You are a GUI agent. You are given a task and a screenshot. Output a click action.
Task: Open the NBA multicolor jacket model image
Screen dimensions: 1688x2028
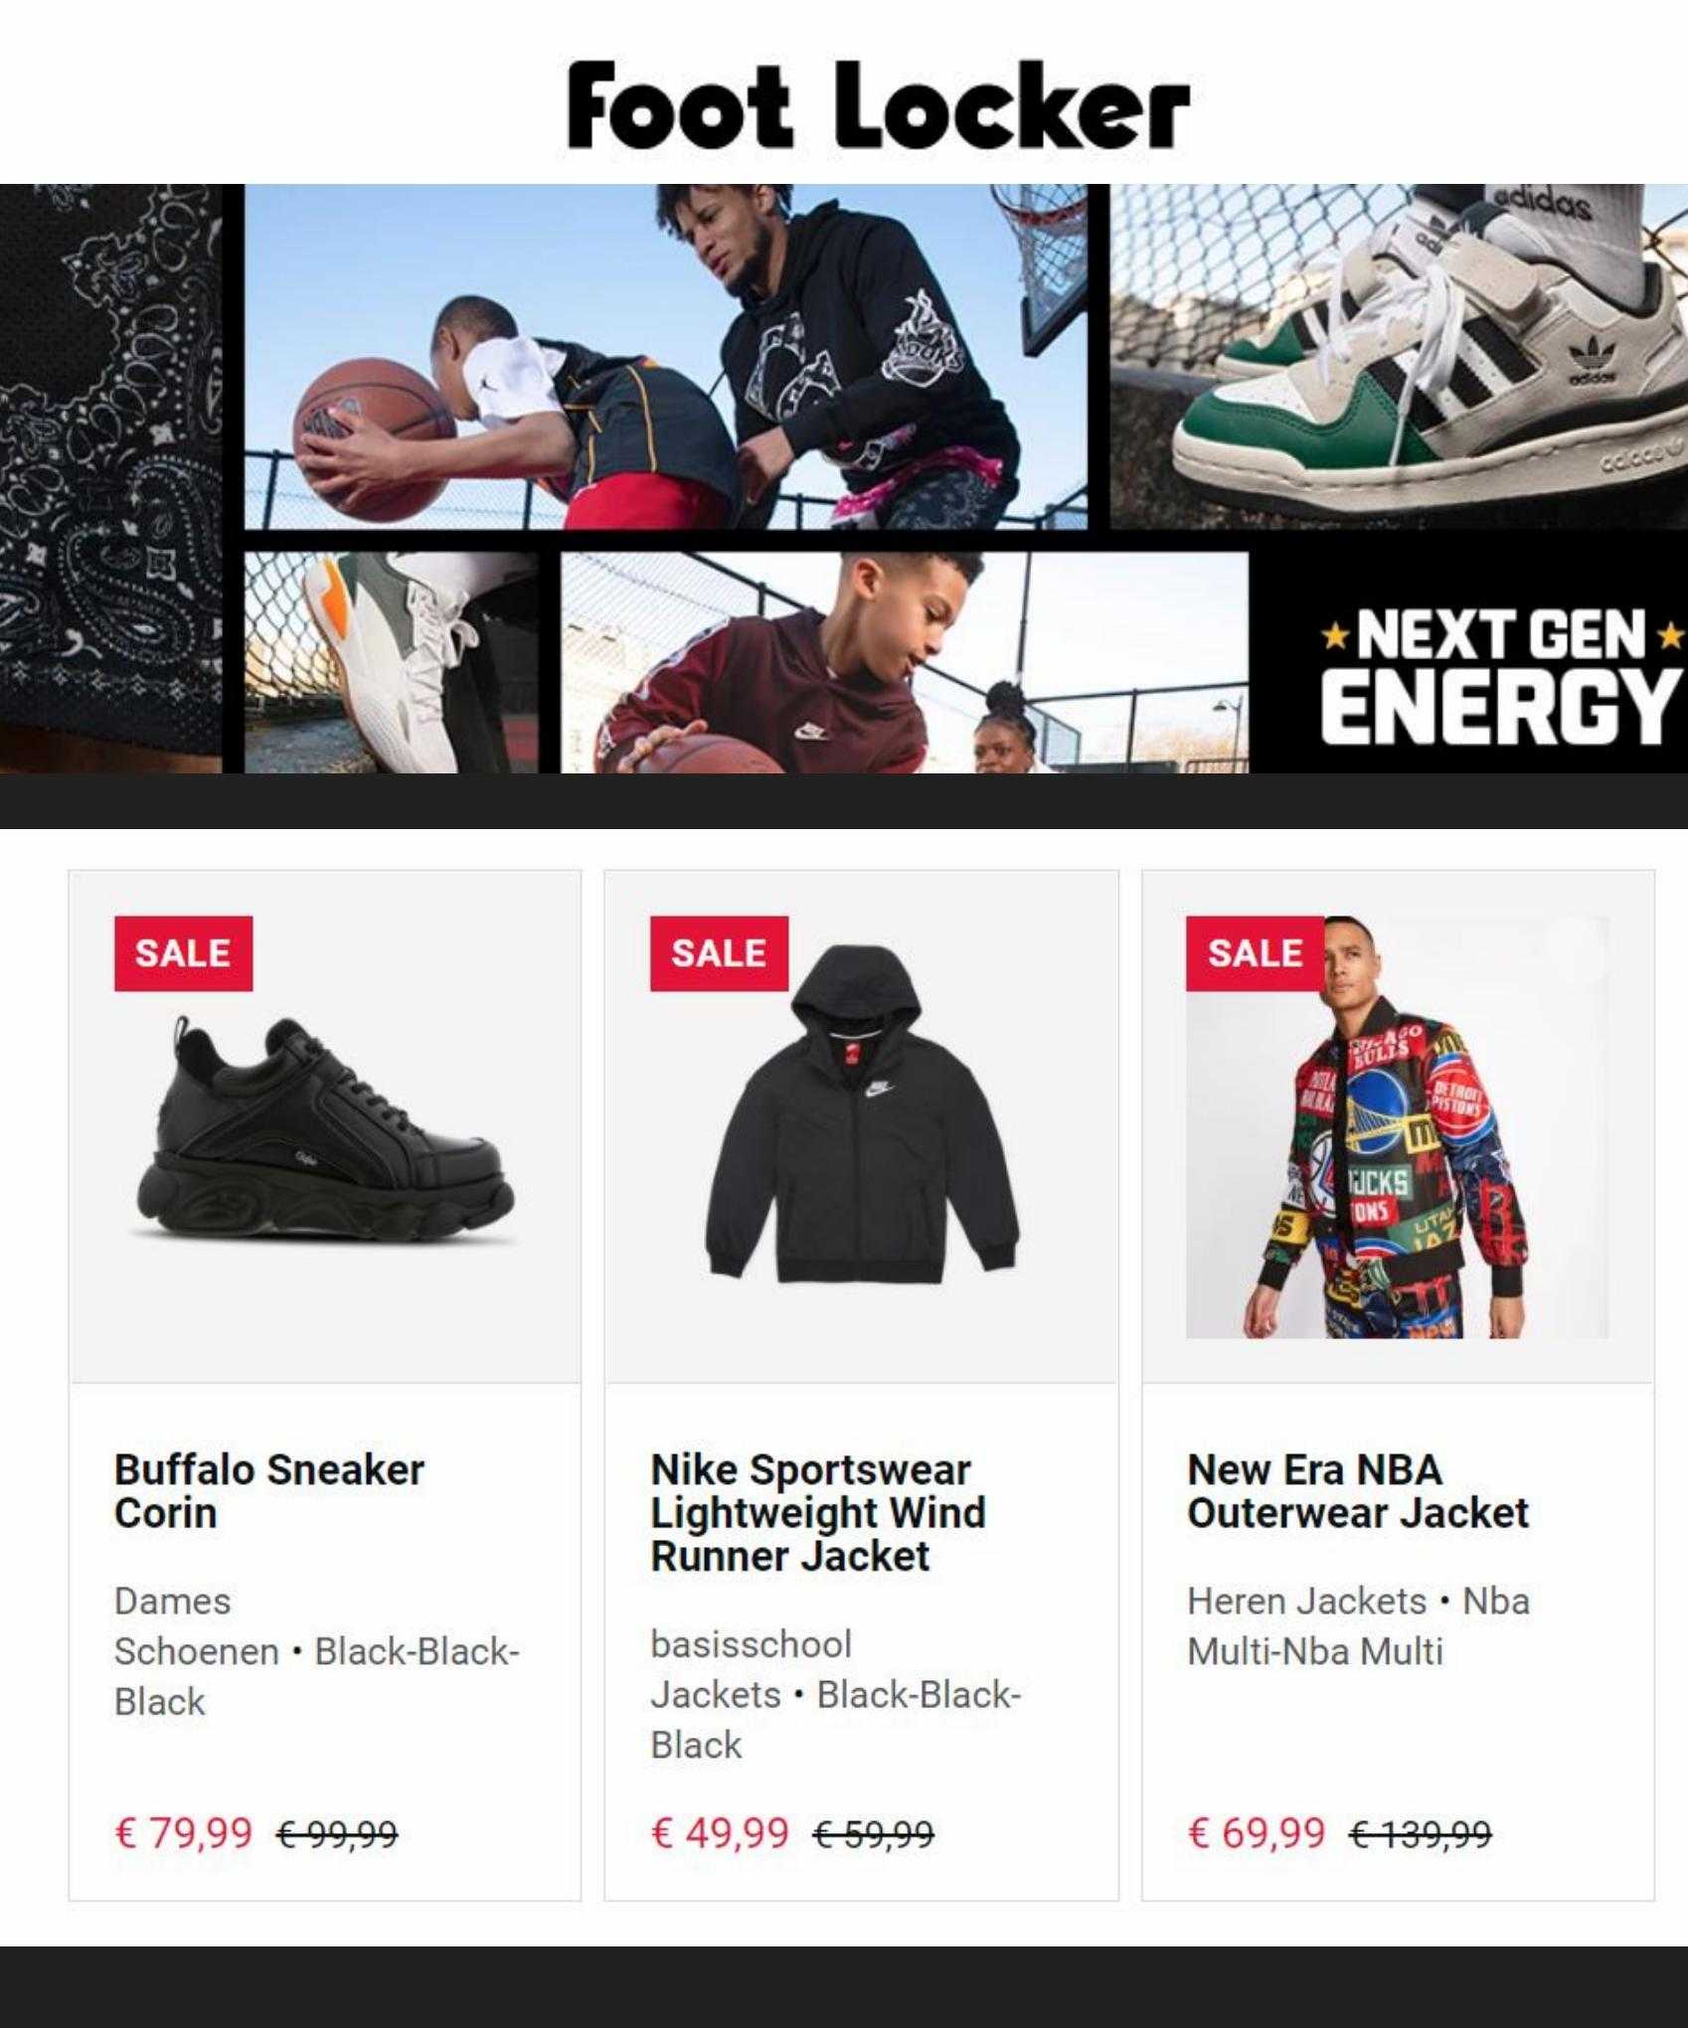pyautogui.click(x=1398, y=1127)
